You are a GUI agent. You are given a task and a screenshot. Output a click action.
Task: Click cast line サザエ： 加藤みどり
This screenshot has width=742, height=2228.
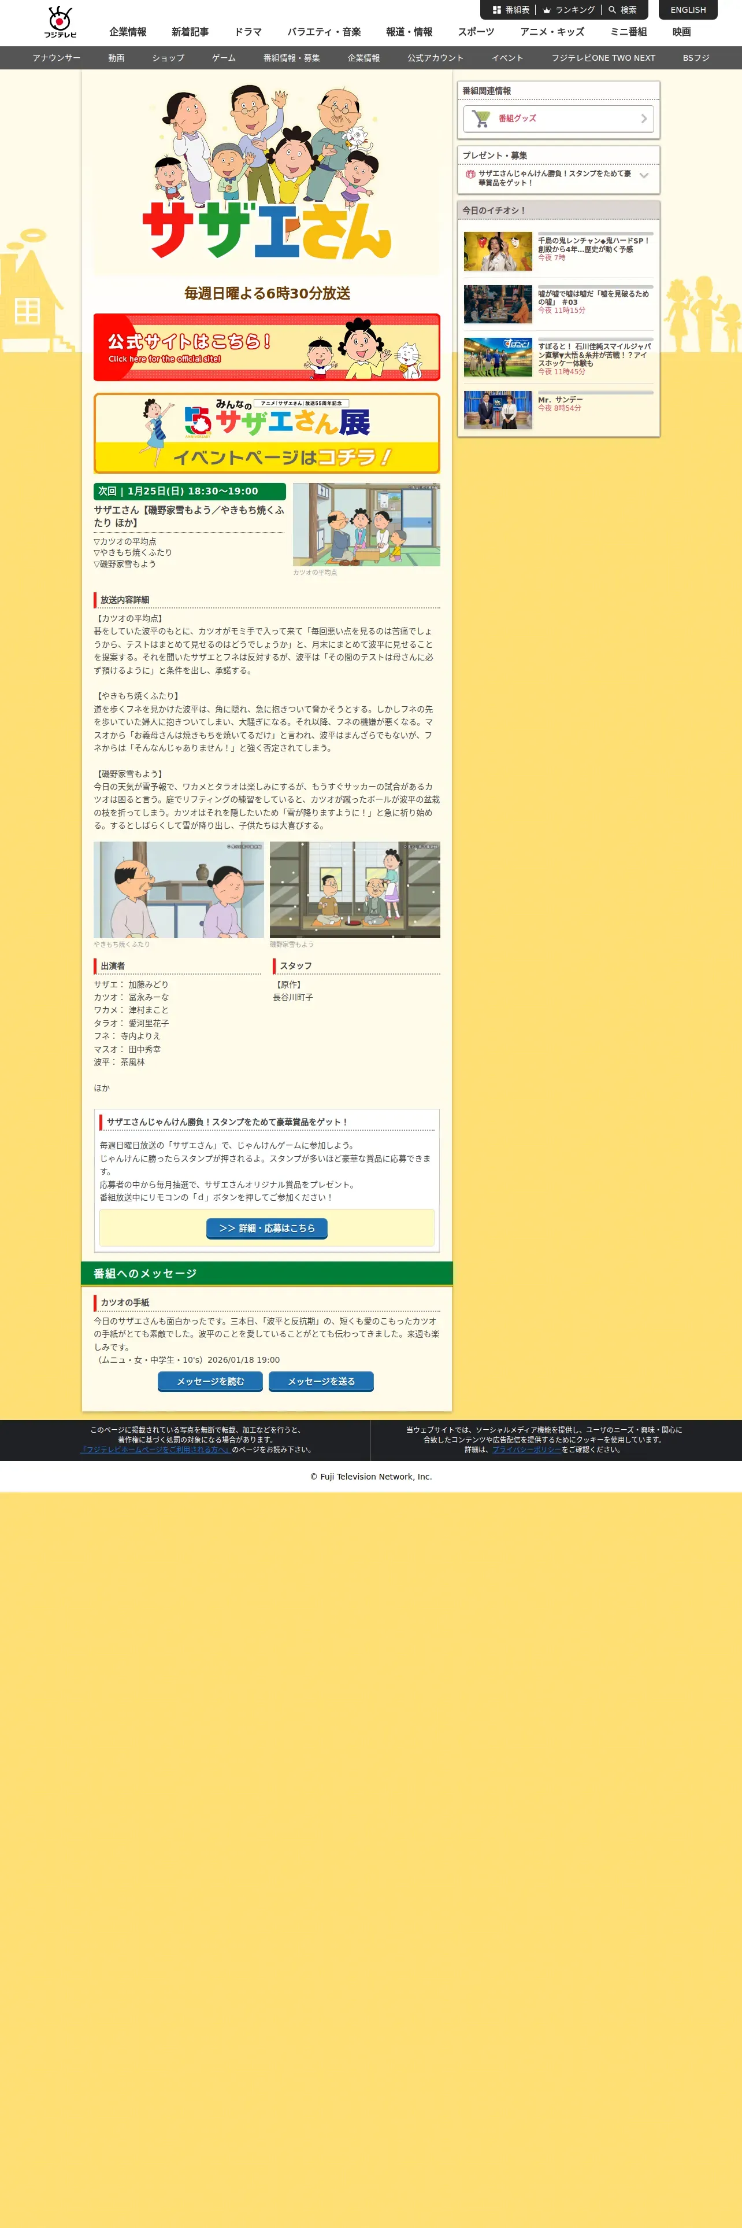[x=131, y=984]
